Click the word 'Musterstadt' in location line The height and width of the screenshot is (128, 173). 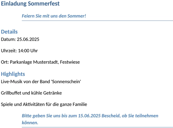46,62
